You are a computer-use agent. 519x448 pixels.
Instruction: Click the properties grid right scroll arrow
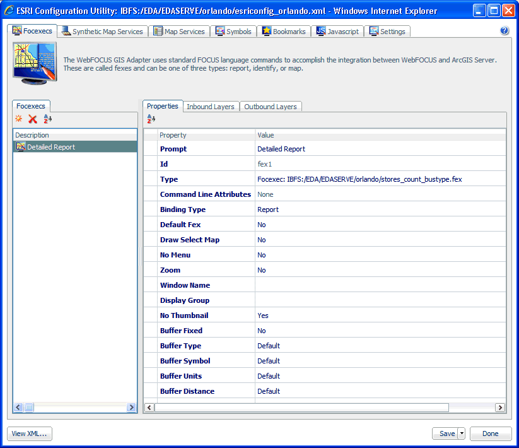click(x=500, y=407)
